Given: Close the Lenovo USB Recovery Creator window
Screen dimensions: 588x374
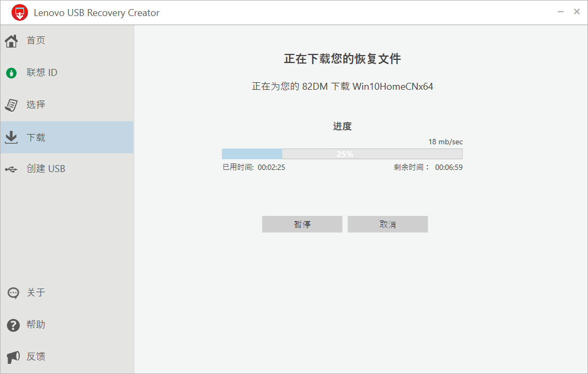Looking at the screenshot, I should 577,12.
